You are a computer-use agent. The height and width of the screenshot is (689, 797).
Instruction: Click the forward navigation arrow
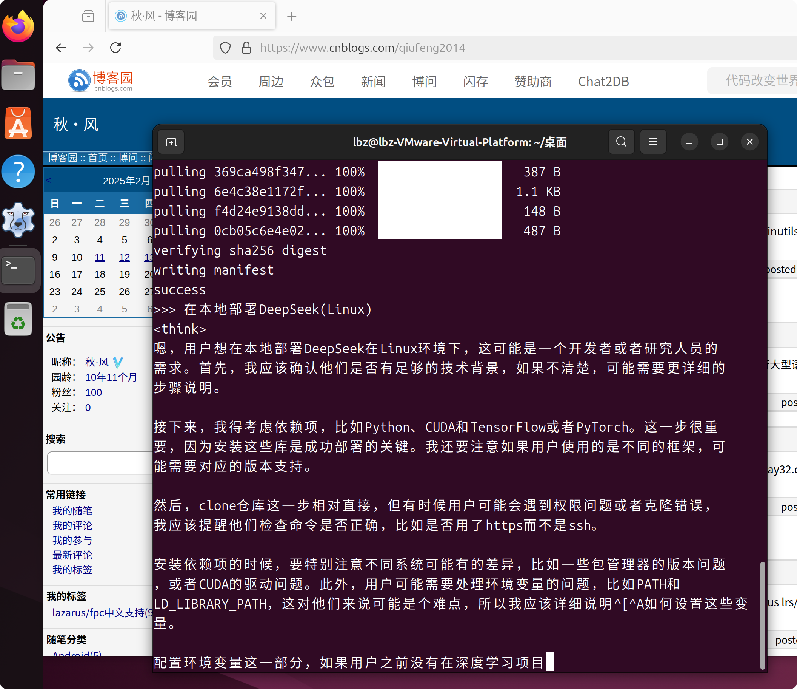pyautogui.click(x=88, y=48)
